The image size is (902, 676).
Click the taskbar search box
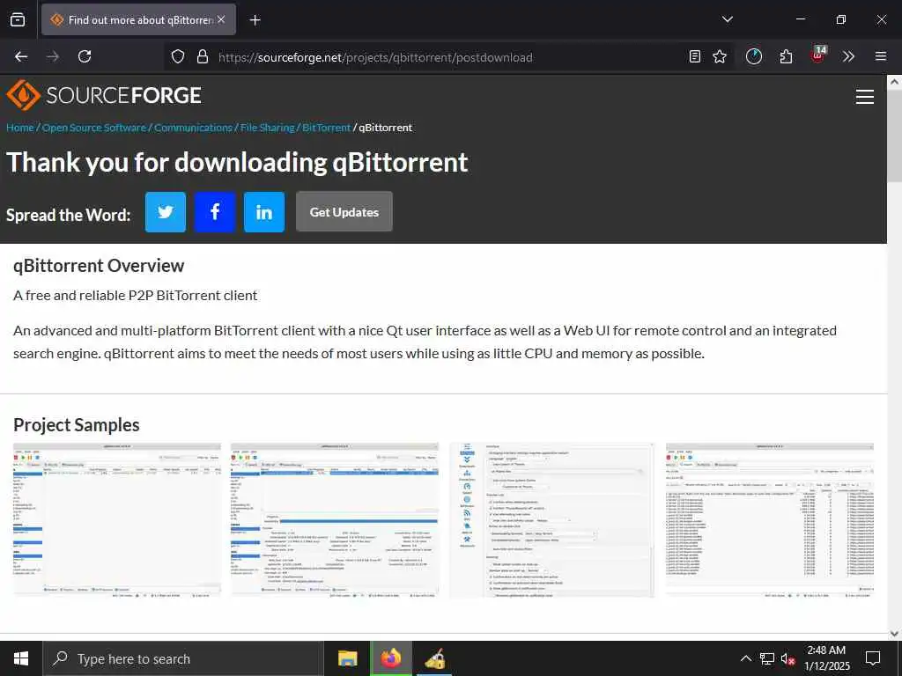[x=183, y=658]
